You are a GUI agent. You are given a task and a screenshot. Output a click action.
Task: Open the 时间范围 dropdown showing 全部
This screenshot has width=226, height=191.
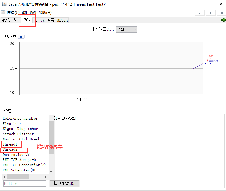tap(126, 29)
